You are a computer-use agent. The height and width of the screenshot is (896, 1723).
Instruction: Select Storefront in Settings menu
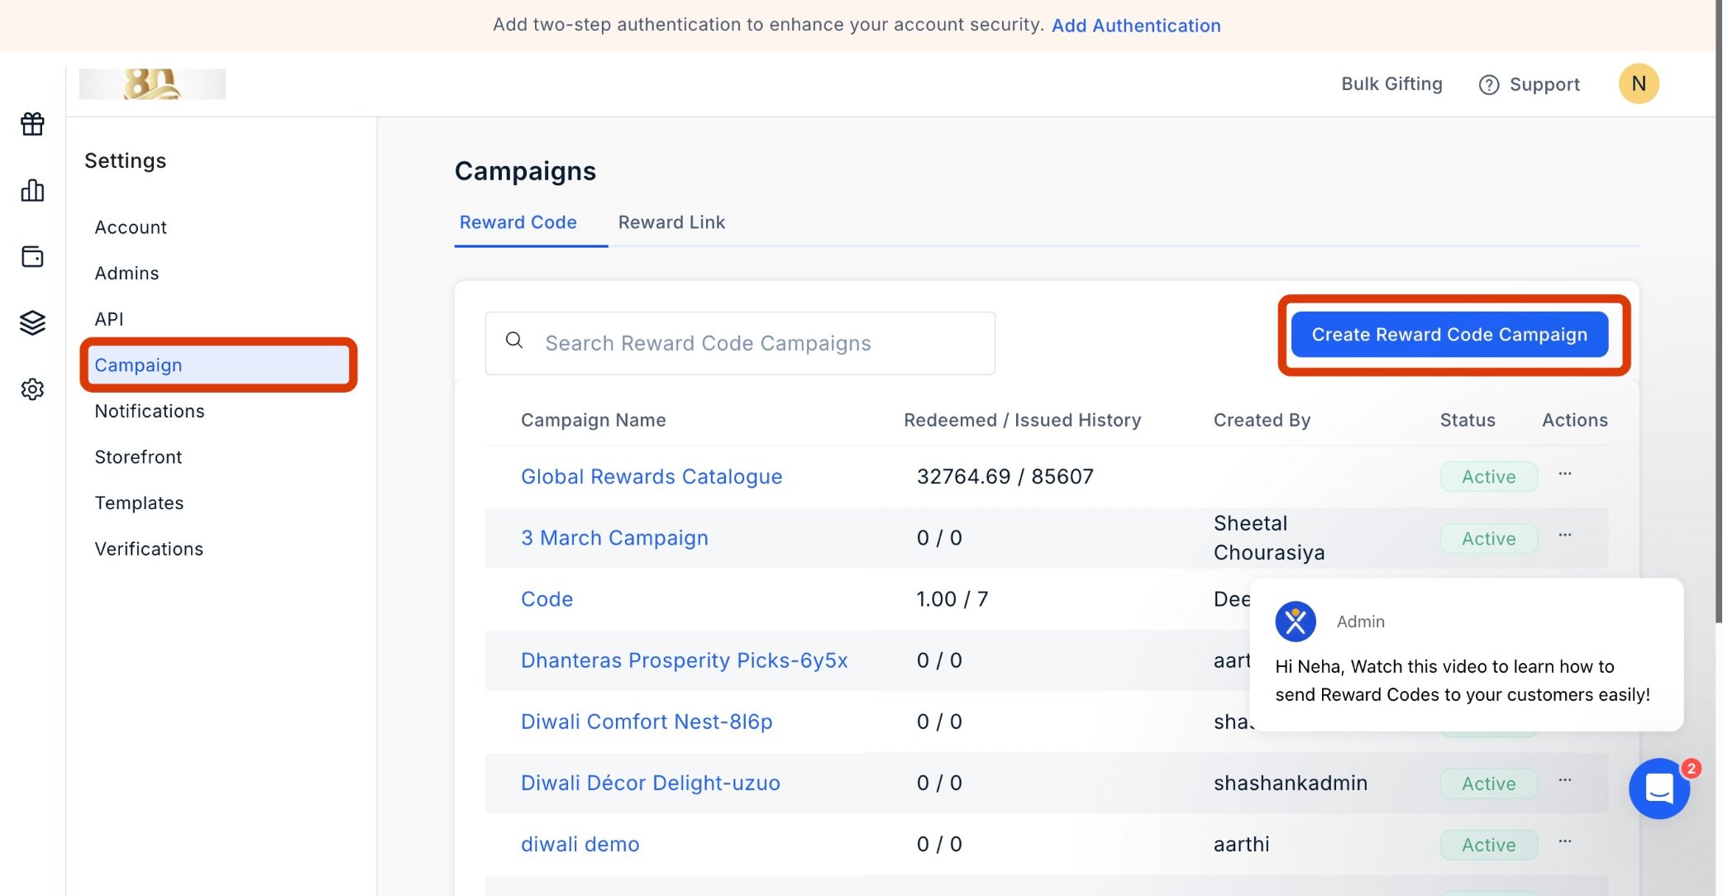click(138, 457)
